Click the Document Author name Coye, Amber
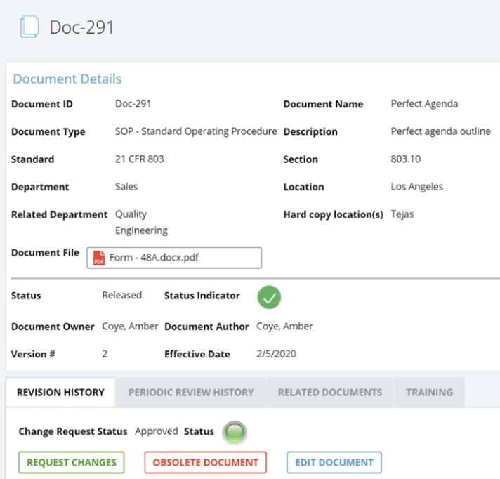 [x=284, y=327]
